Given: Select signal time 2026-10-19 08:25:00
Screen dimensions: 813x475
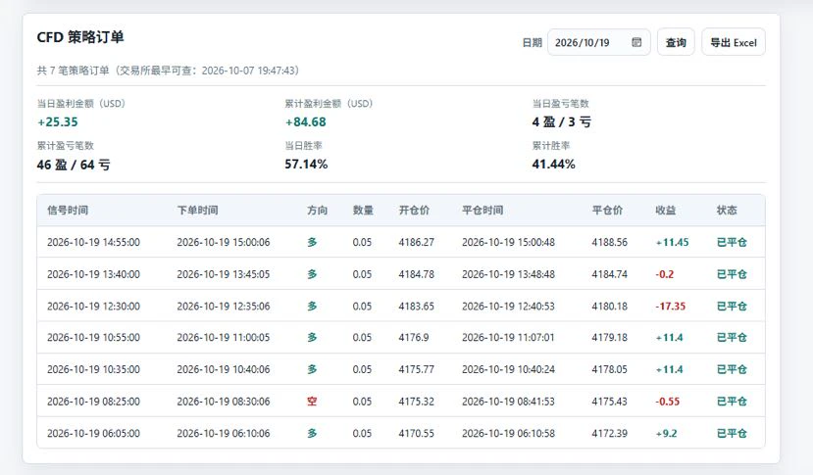Looking at the screenshot, I should click(93, 402).
